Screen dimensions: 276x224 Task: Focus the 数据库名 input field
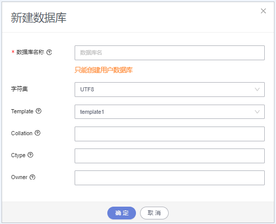tap(170, 53)
